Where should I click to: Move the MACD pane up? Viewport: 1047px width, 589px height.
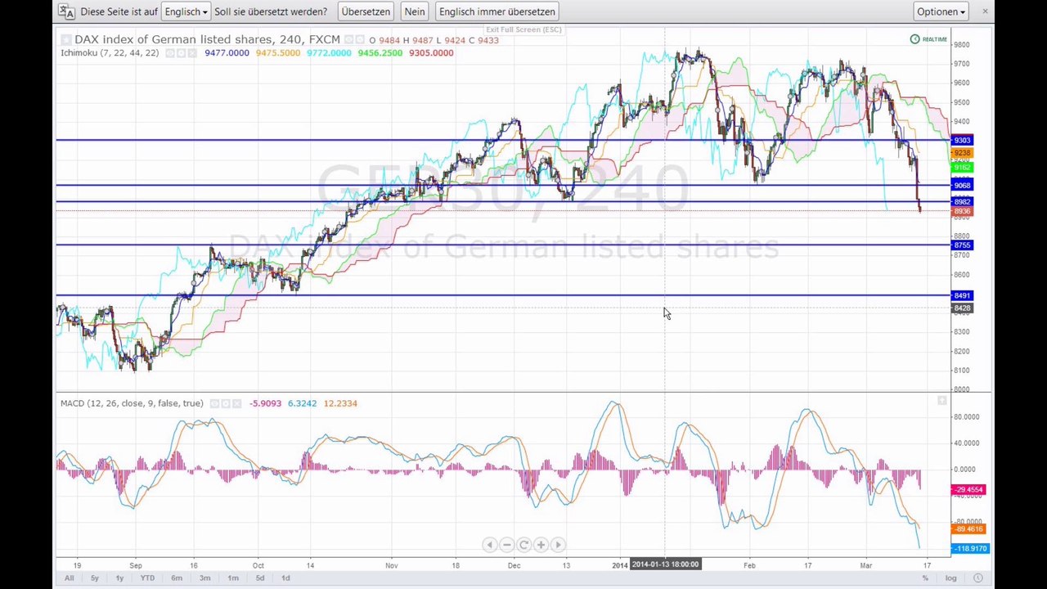941,400
